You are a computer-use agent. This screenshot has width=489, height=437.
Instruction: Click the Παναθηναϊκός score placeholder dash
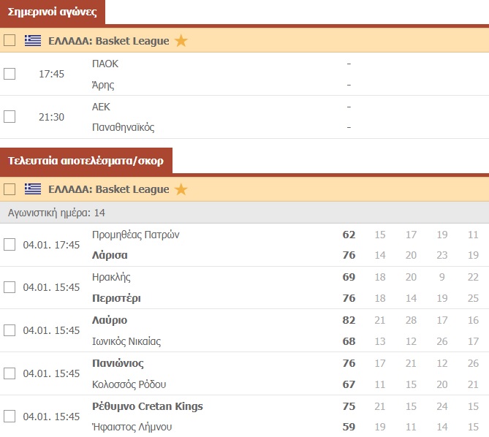coord(349,127)
